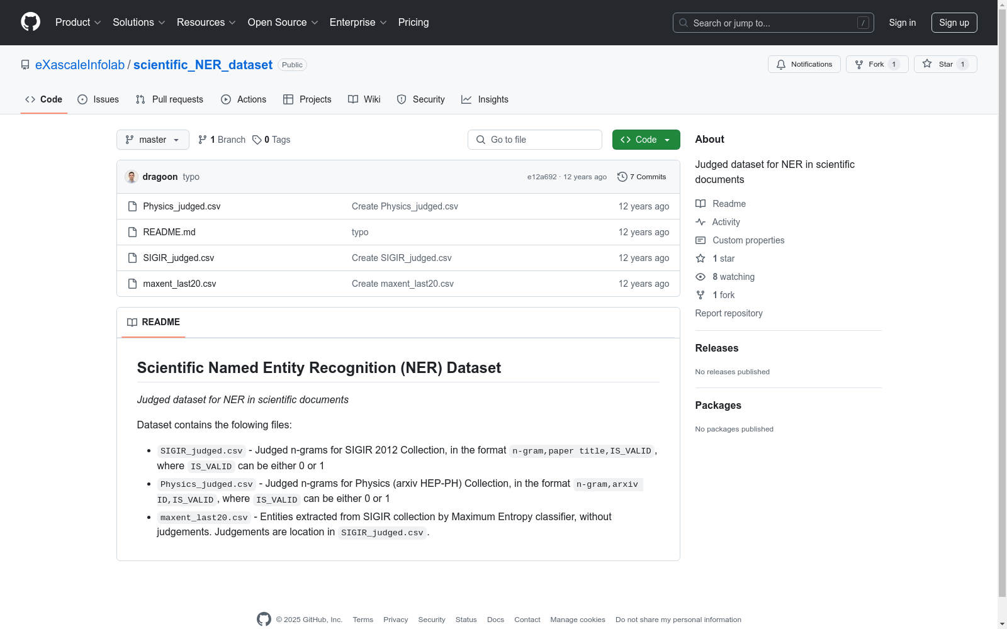This screenshot has height=629, width=1007.
Task: Open the README.md file
Action: 169,232
